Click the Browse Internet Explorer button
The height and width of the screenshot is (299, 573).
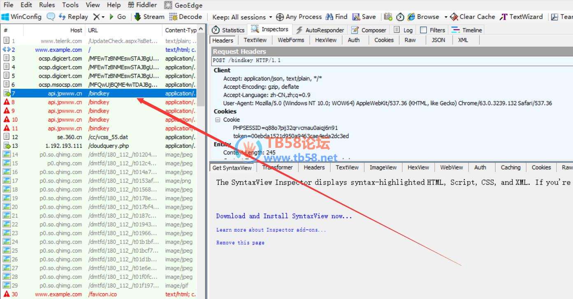[423, 17]
